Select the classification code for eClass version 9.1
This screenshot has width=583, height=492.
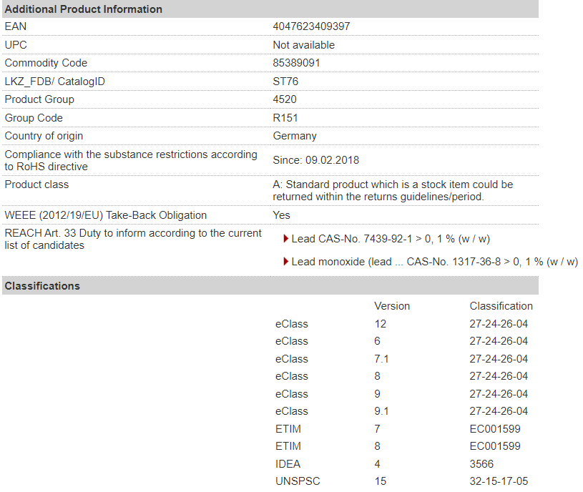tap(499, 411)
